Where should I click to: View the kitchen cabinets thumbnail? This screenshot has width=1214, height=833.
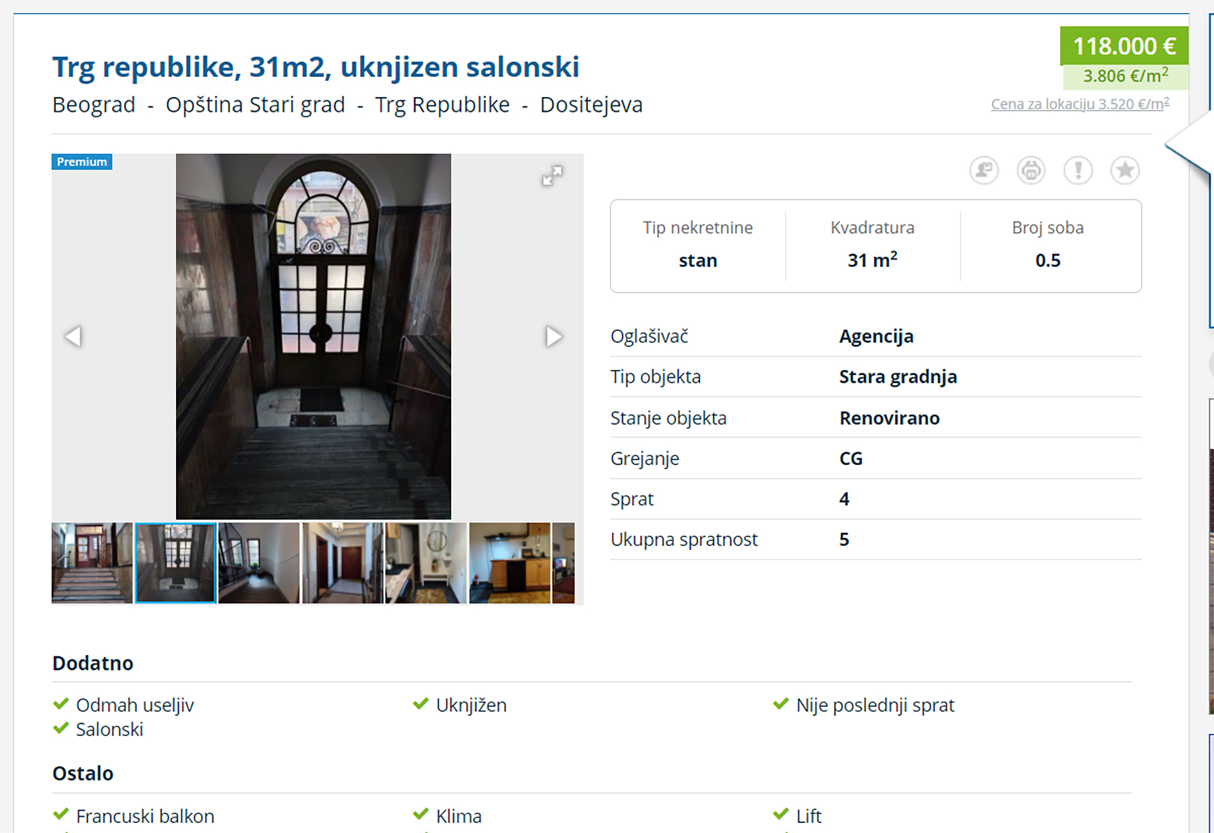click(x=509, y=563)
